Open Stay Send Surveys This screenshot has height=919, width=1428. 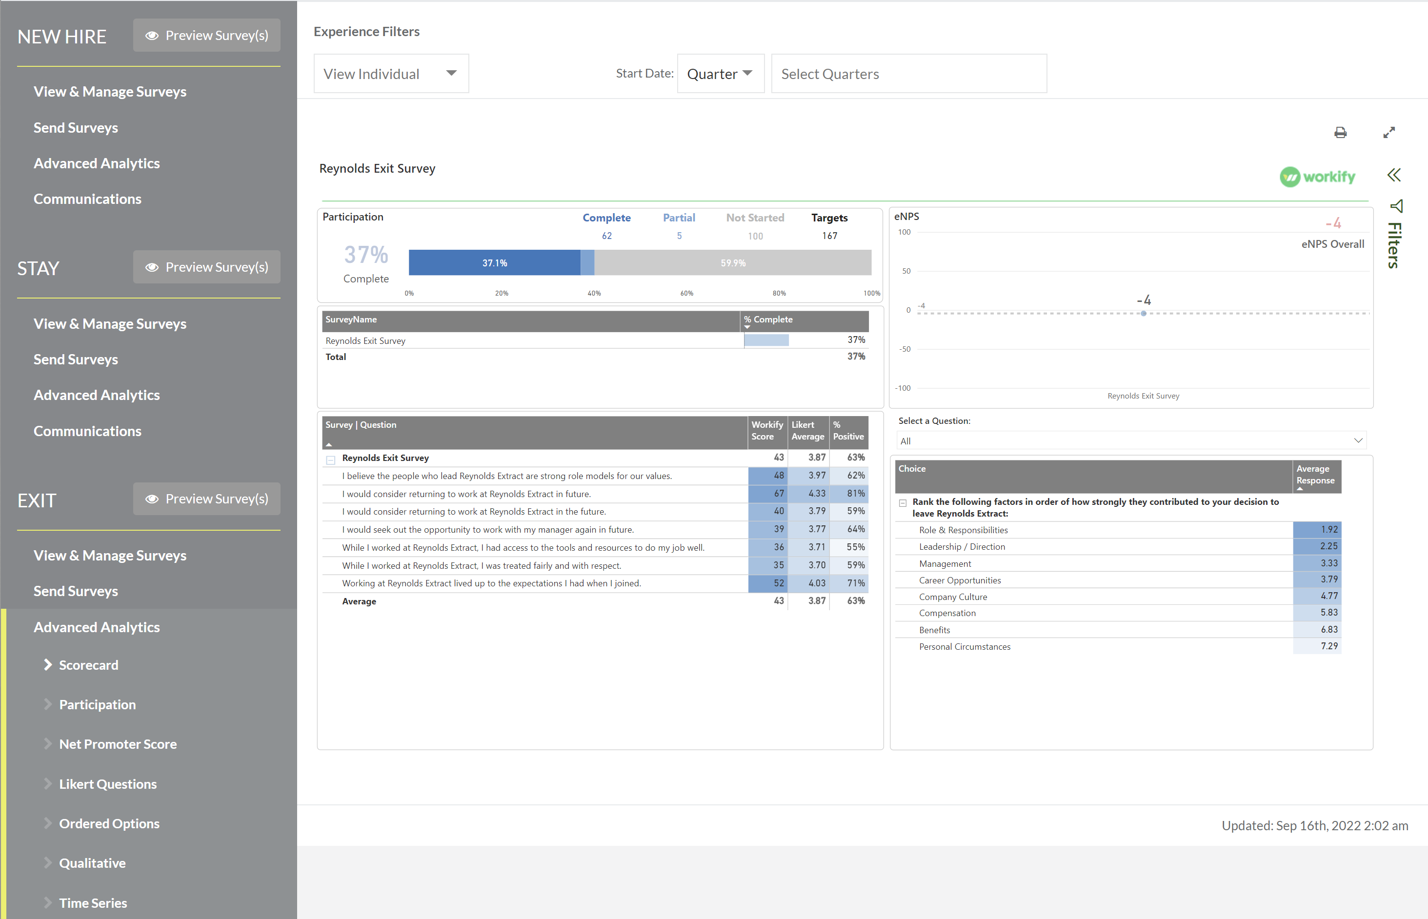[x=76, y=359]
